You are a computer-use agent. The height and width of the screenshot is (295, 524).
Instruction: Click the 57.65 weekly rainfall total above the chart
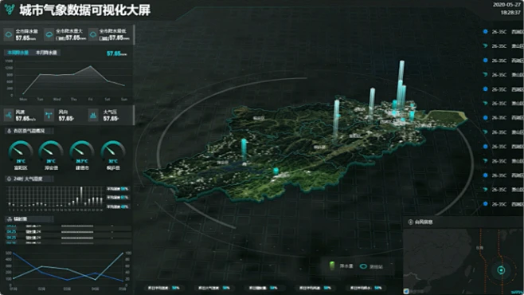click(116, 53)
